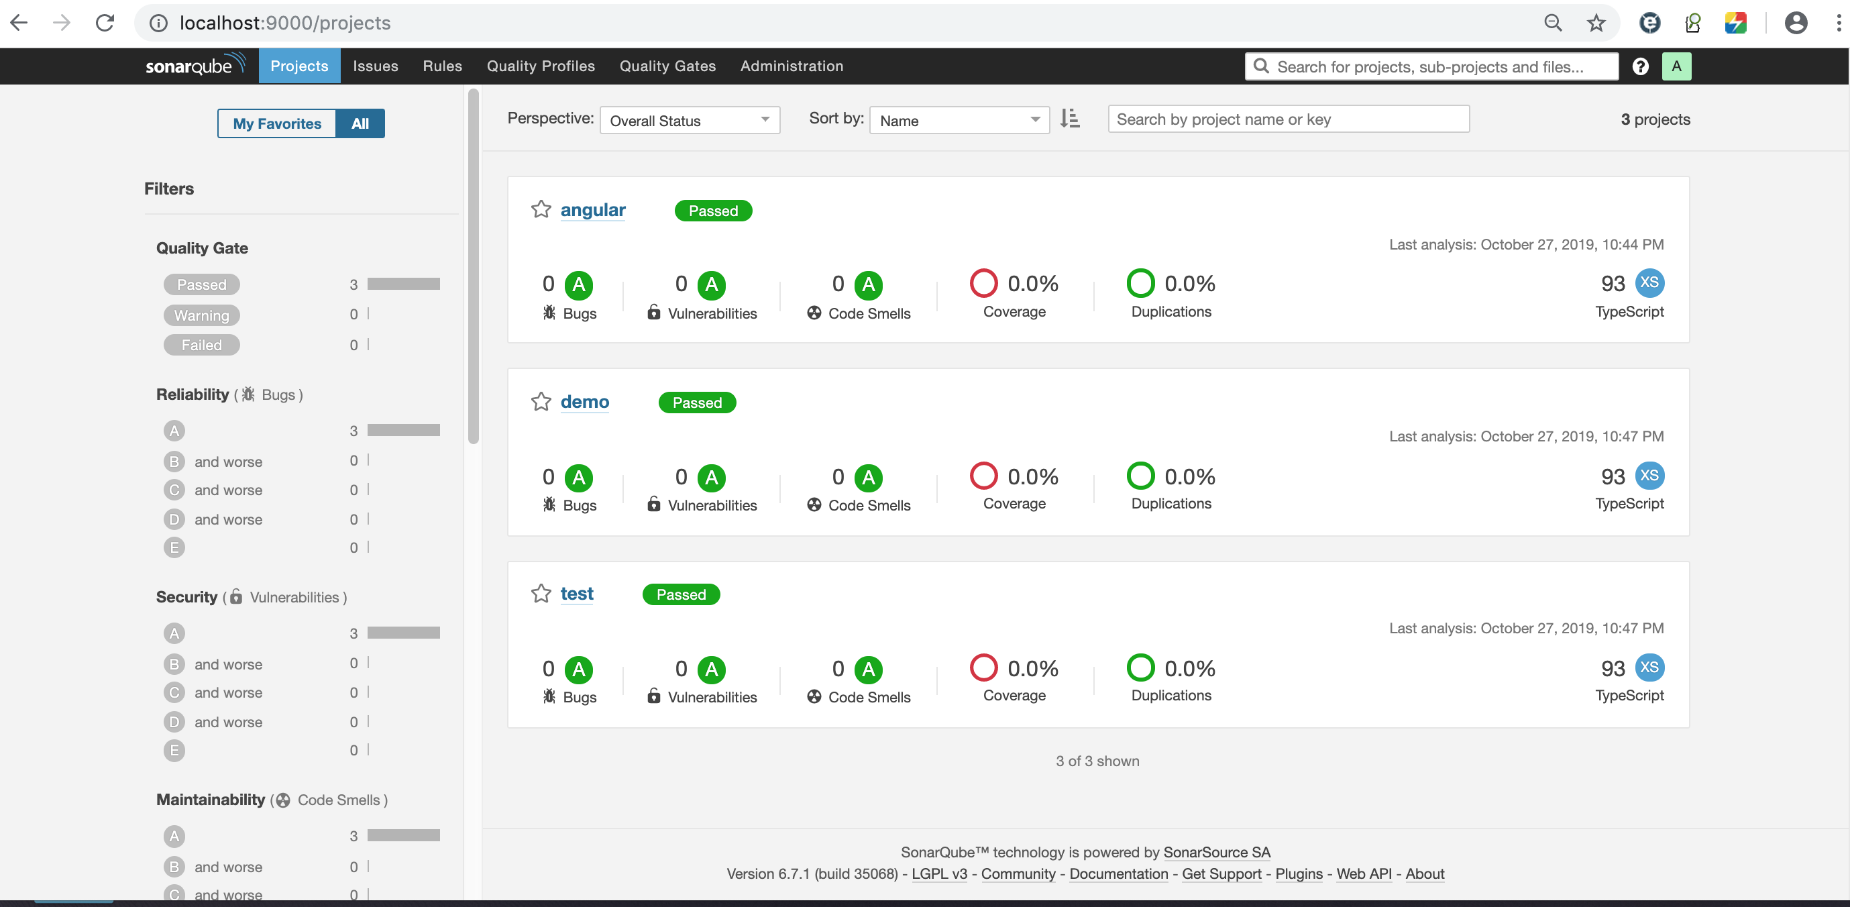Screen dimensions: 1850x907
Task: Click the Code Smells icon under test
Action: tap(814, 696)
